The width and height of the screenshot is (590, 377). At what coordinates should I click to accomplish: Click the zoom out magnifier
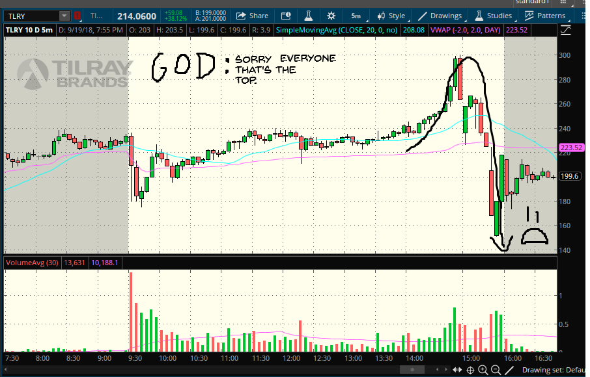496,370
